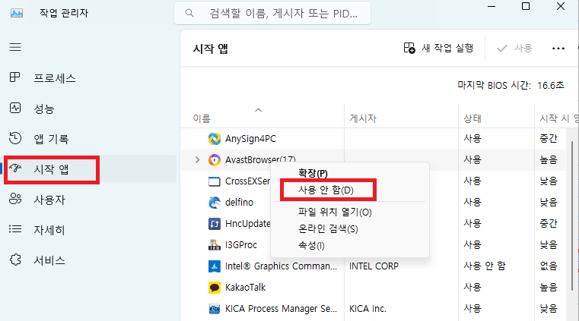Open the three-dot more options menu
This screenshot has height=321, width=579.
[x=558, y=49]
